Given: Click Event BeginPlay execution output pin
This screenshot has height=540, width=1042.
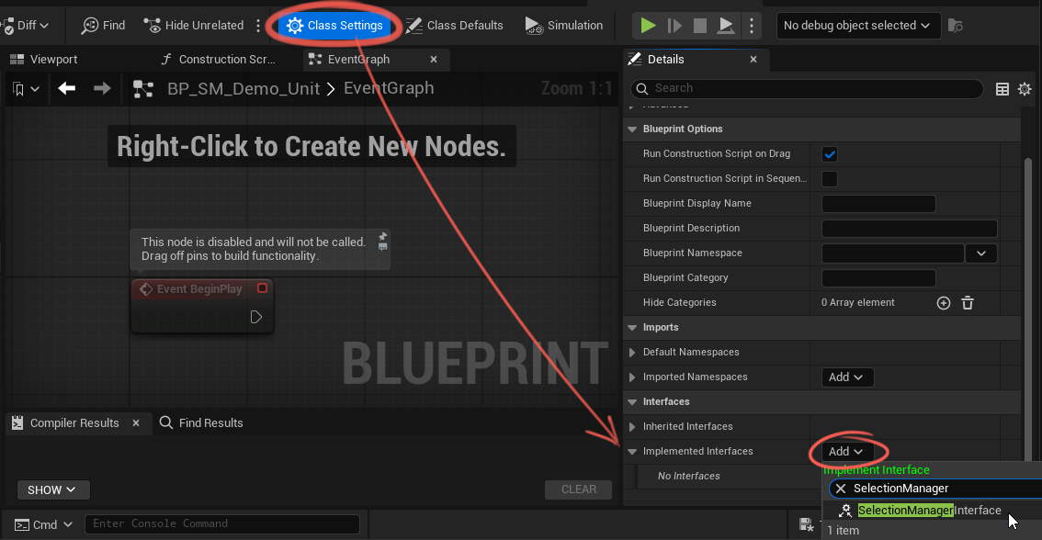Looking at the screenshot, I should 255,317.
